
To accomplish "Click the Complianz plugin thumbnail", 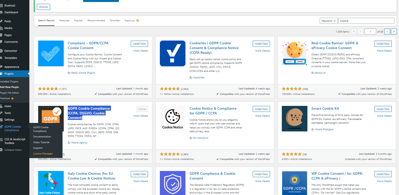I will pyautogui.click(x=51, y=53).
